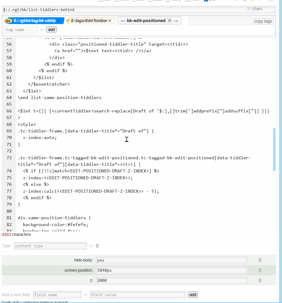The image size is (282, 303).
Task: Select the bk-utility tag pill
Action: coord(34,21)
